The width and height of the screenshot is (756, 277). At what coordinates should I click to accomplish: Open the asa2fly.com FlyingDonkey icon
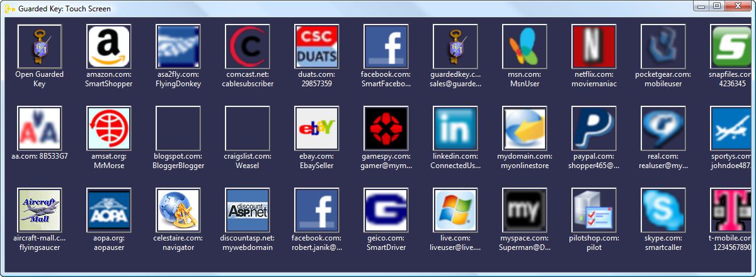(178, 47)
